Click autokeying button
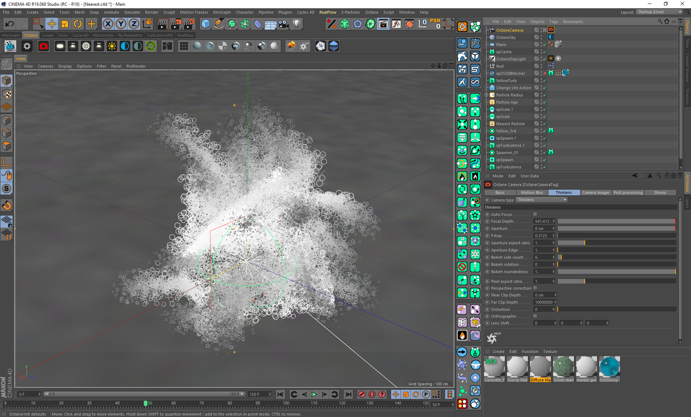691x417 pixels. pyautogui.click(x=372, y=394)
